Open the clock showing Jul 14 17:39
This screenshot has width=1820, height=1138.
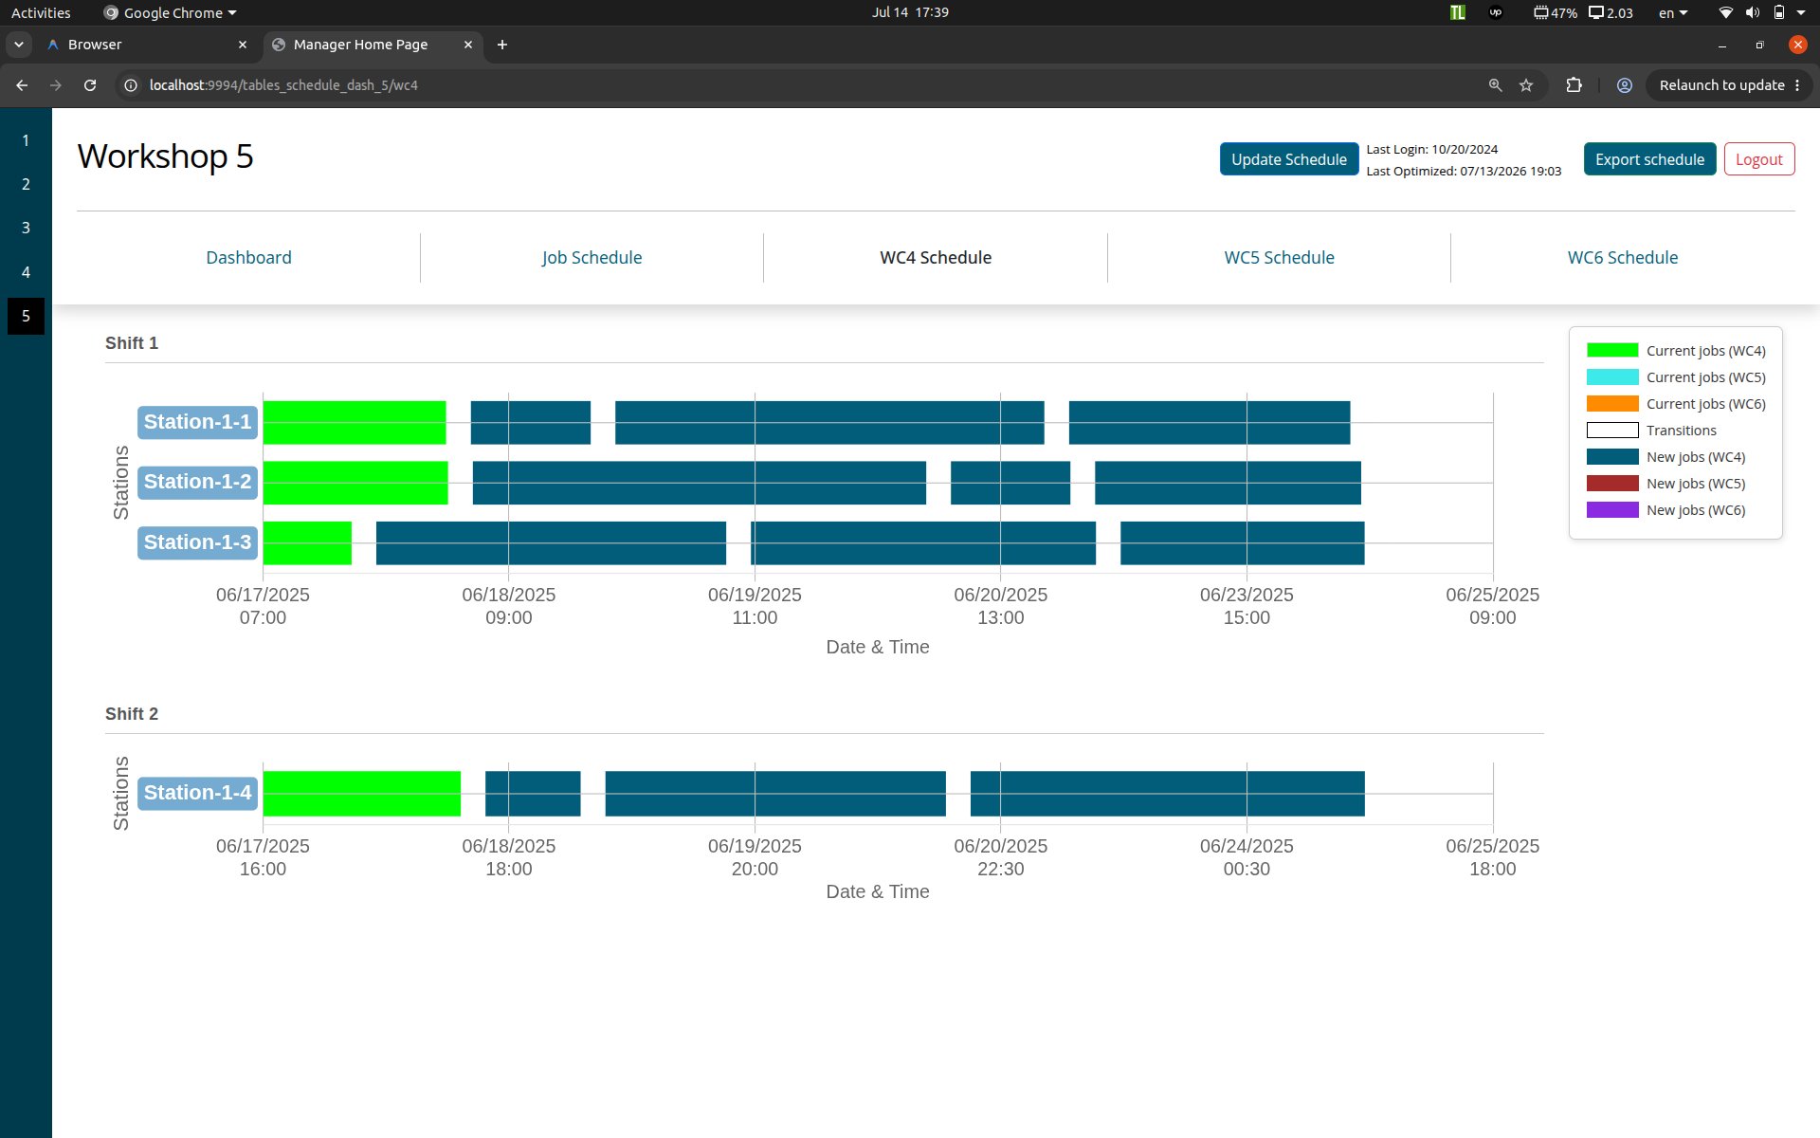(910, 12)
